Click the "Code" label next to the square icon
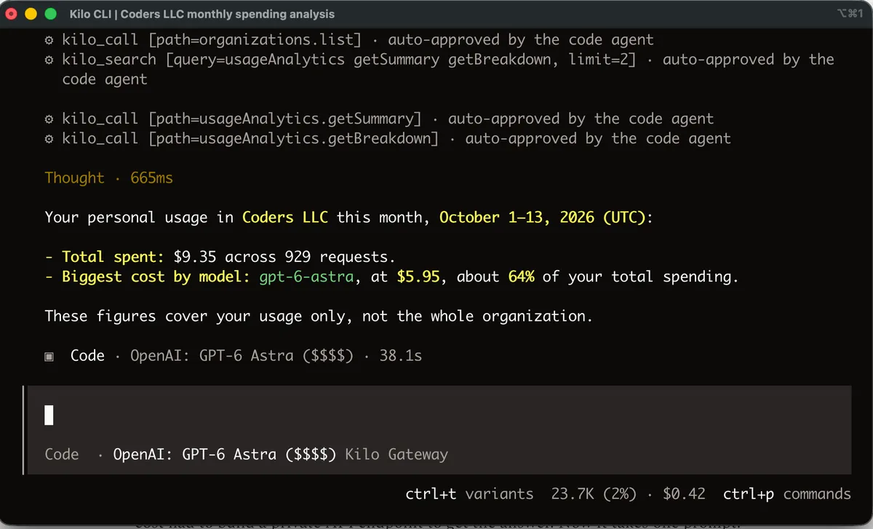Screen dimensions: 873x529 click(87, 357)
